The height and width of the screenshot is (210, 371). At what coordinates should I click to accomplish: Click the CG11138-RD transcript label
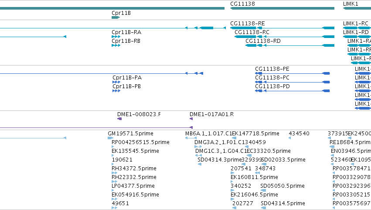click(x=263, y=41)
